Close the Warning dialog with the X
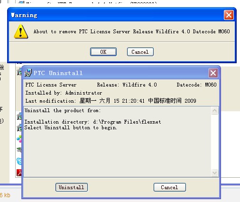This screenshot has height=202, width=240. pyautogui.click(x=229, y=15)
